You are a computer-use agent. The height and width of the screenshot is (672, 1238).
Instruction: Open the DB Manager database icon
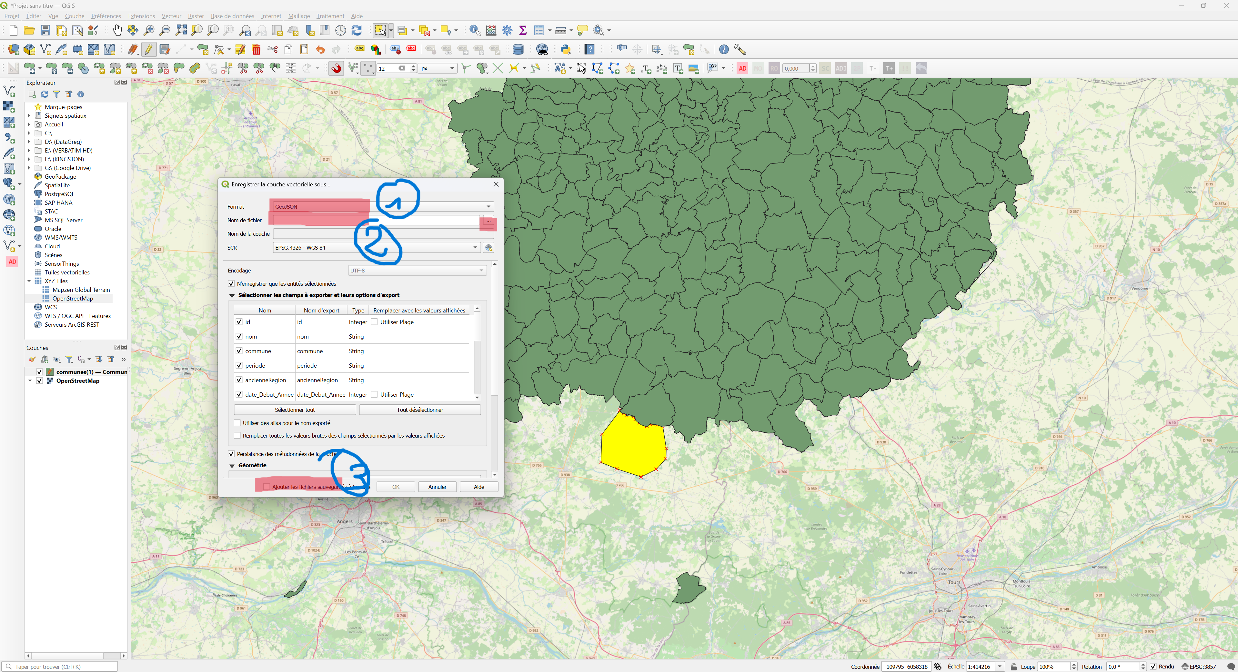pos(518,49)
